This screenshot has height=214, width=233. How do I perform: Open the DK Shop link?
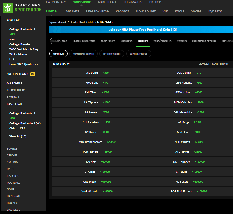tap(155, 2)
